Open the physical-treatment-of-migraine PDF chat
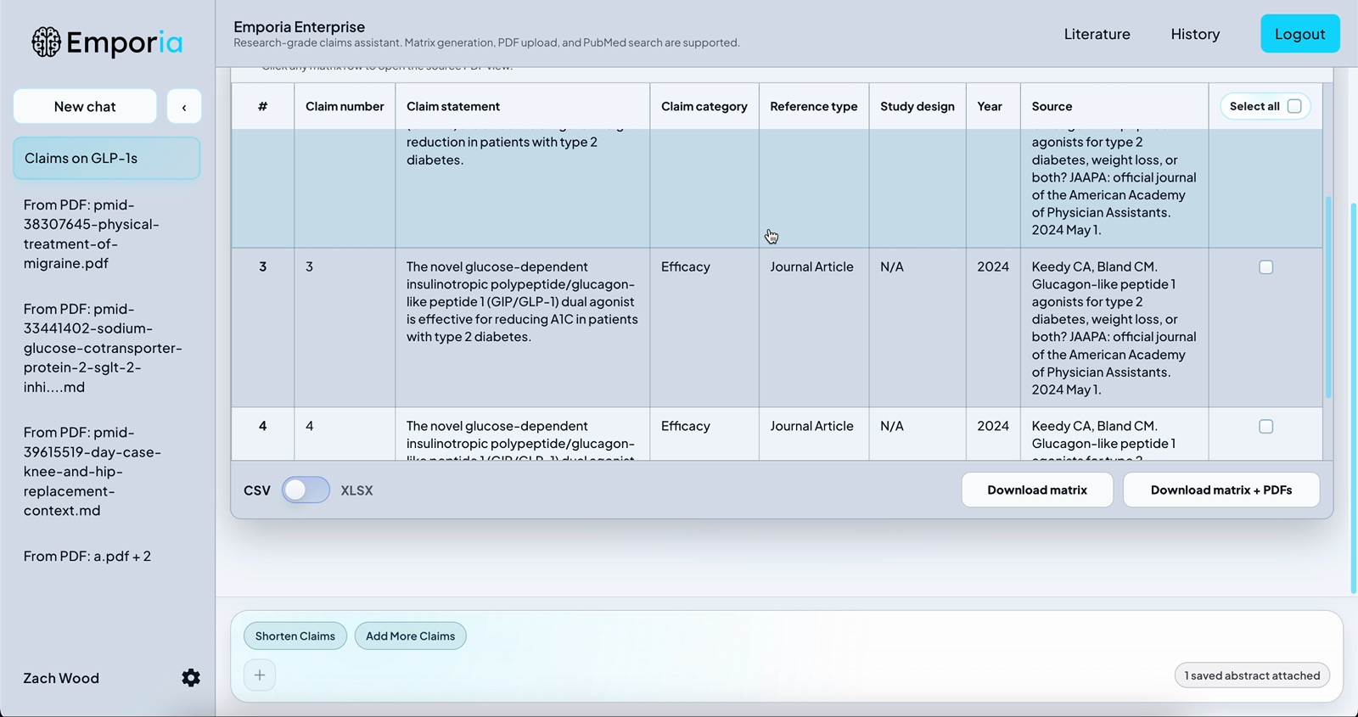Image resolution: width=1358 pixels, height=717 pixels. point(92,234)
